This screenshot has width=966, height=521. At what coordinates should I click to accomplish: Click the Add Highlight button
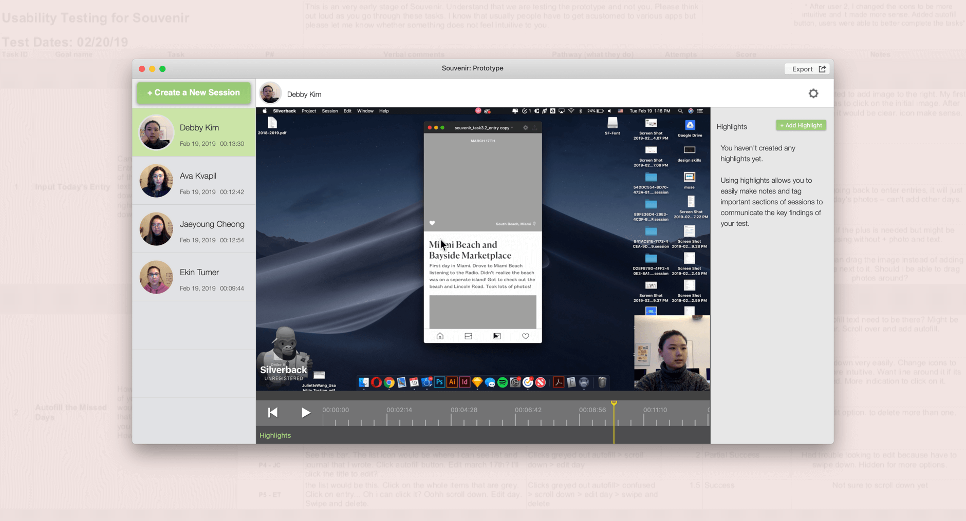point(801,125)
